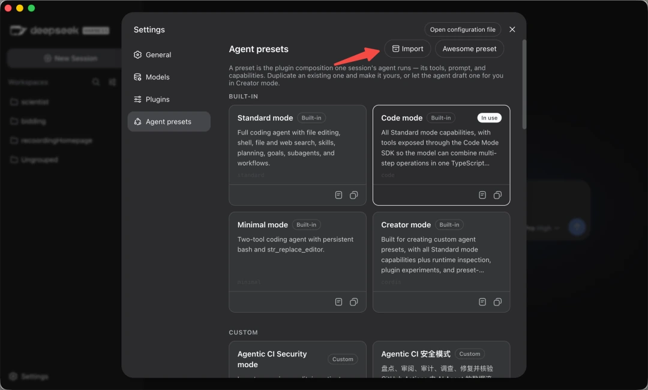The image size is (648, 390).
Task: Duplicate the Minimal mode preset
Action: tap(354, 302)
